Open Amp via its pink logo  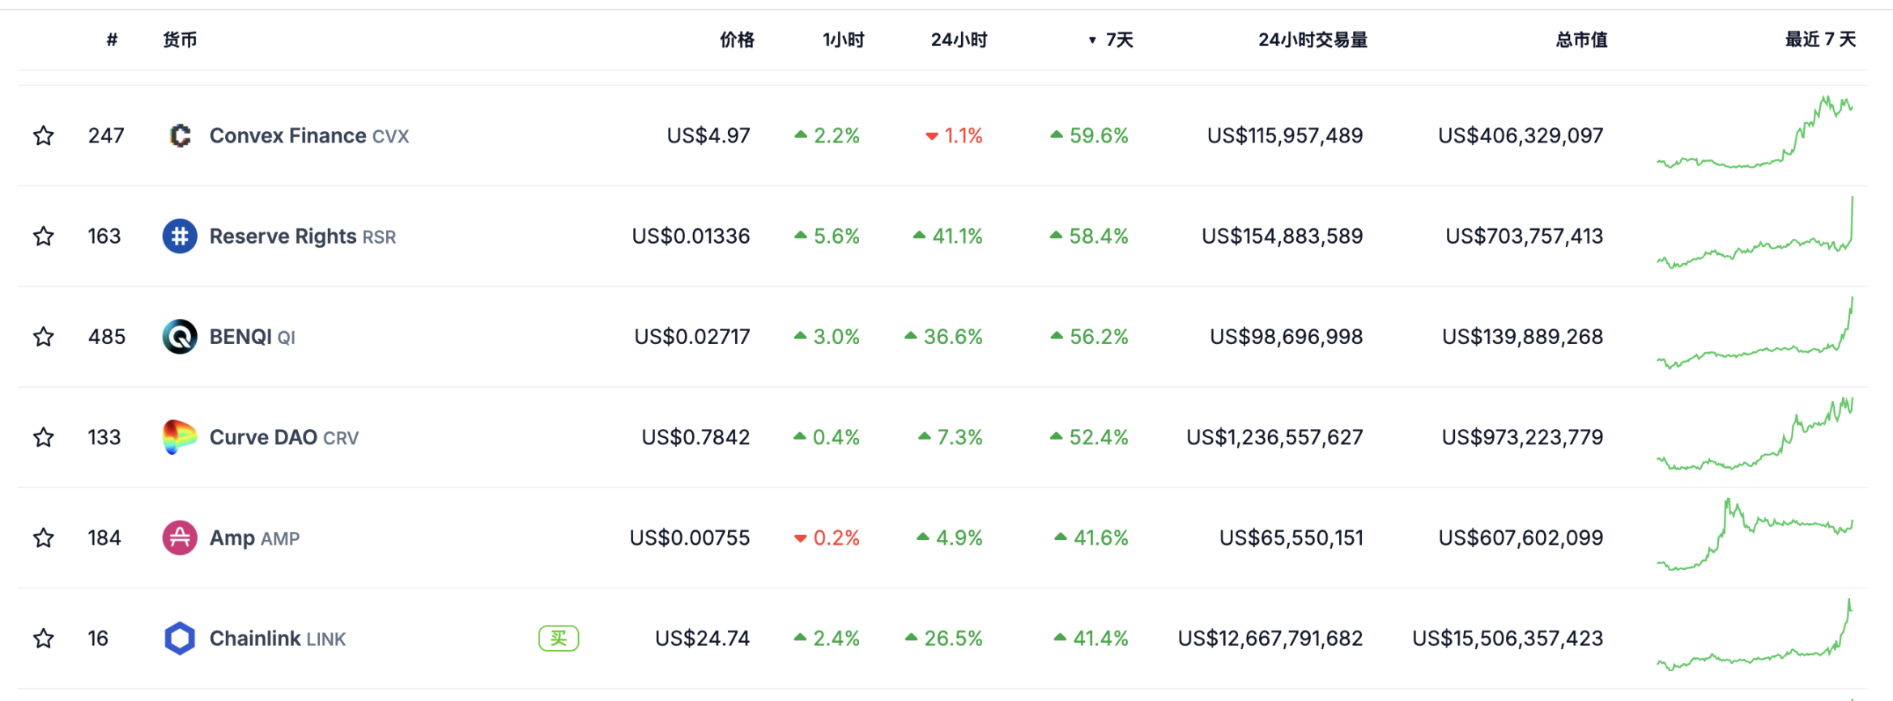pos(180,537)
